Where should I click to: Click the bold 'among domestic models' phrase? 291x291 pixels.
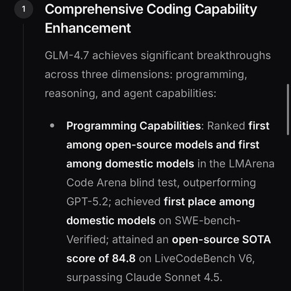(x=130, y=164)
